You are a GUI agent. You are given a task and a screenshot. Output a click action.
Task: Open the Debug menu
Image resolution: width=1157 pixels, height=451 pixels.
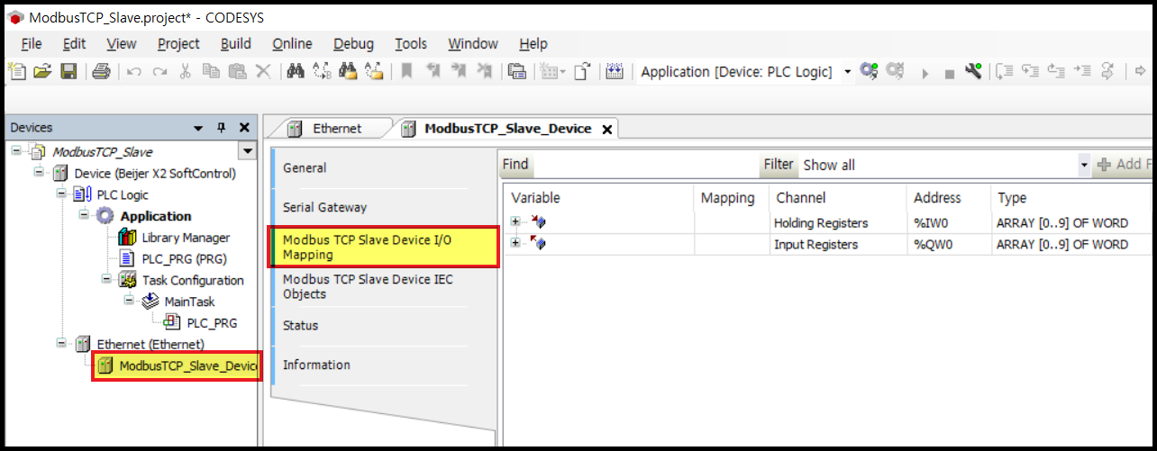(353, 43)
